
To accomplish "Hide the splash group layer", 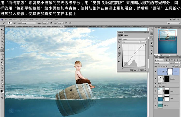I will click(x=156, y=84).
